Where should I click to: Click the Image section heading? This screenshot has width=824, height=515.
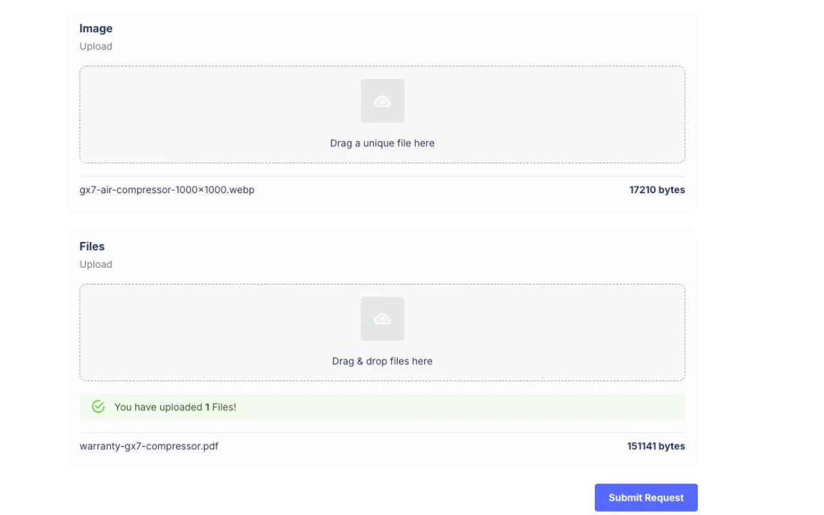coord(96,28)
